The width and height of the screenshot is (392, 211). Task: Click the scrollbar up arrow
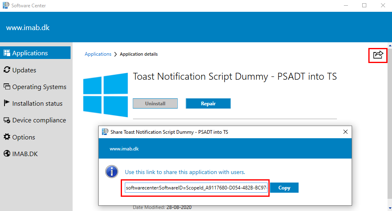(390, 46)
